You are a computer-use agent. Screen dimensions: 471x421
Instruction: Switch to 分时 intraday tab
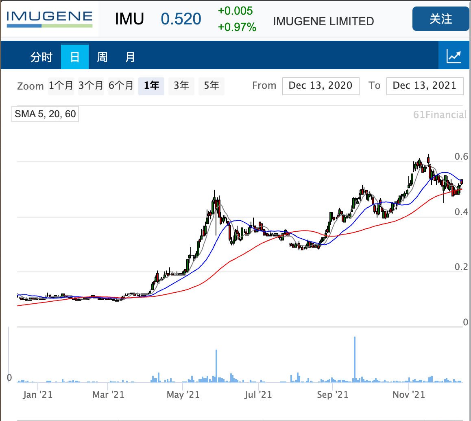(x=41, y=57)
